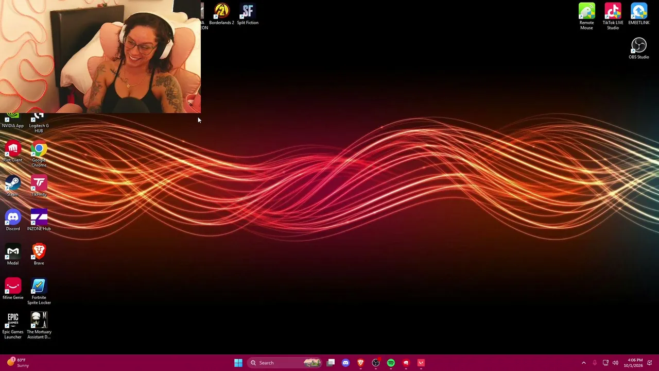Open Spotify from the taskbar
Screen dimensions: 659x371
391,363
